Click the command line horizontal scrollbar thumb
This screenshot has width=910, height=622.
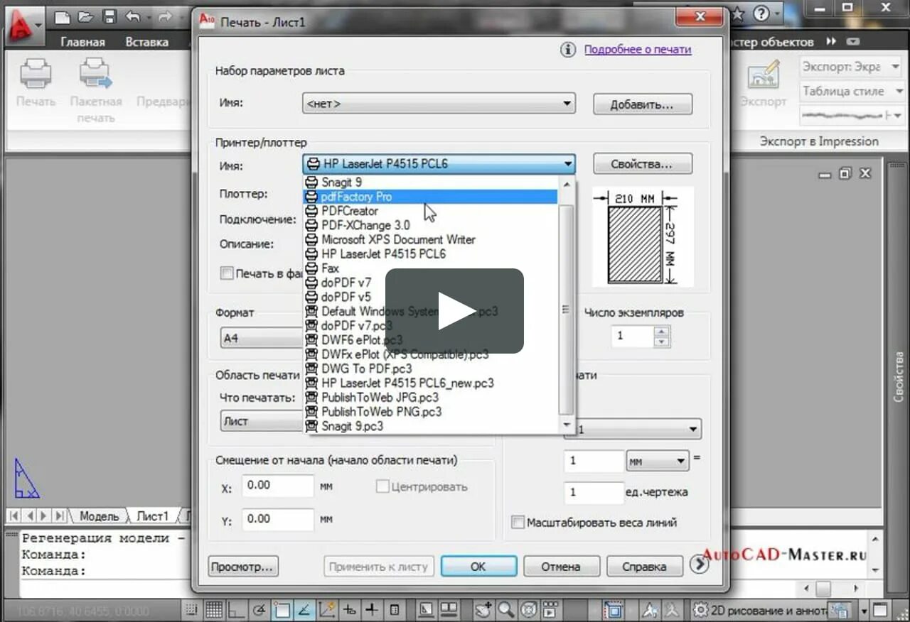pyautogui.click(x=823, y=589)
